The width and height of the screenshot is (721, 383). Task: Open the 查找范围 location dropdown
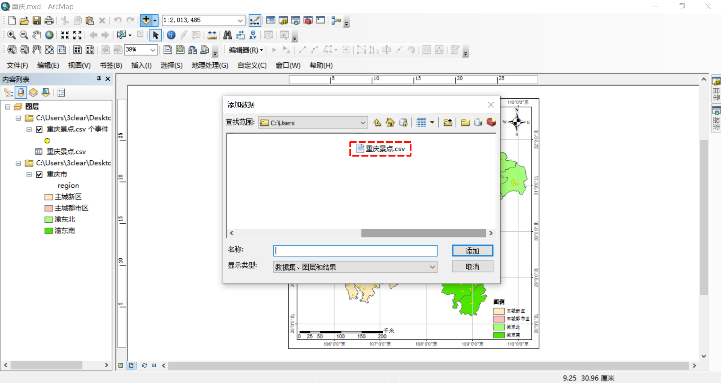click(362, 122)
